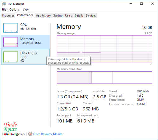This screenshot has width=158, height=140.
Task: Click the 962 MB cached value
Action: tap(91, 109)
